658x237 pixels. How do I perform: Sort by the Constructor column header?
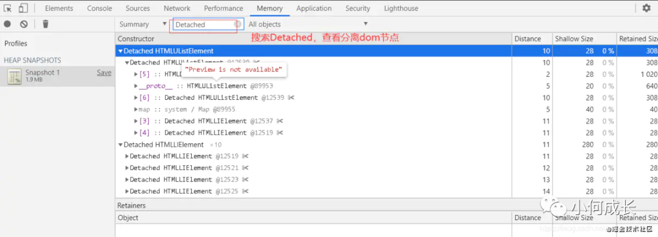tap(314, 38)
